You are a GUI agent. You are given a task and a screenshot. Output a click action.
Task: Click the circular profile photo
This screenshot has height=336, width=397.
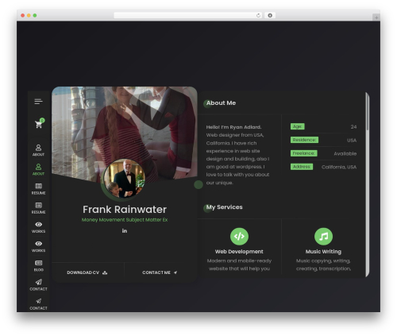[124, 178]
